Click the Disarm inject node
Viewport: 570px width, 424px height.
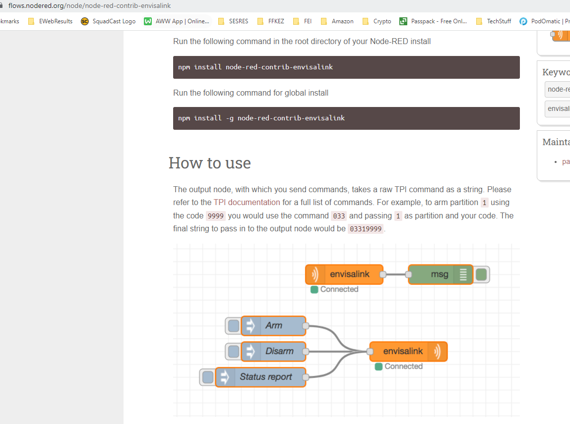point(273,351)
